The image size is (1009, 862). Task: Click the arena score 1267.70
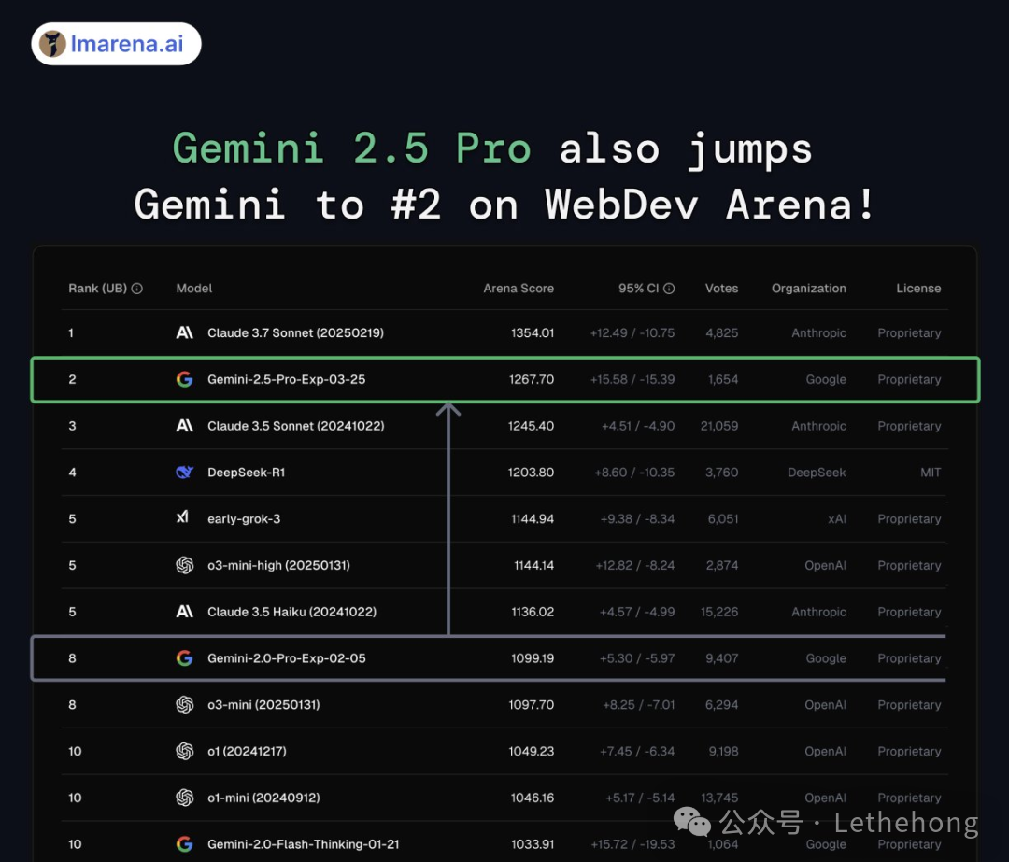(x=531, y=379)
